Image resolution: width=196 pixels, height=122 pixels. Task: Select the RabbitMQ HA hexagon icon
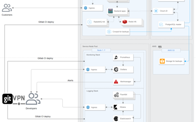tap(89, 22)
